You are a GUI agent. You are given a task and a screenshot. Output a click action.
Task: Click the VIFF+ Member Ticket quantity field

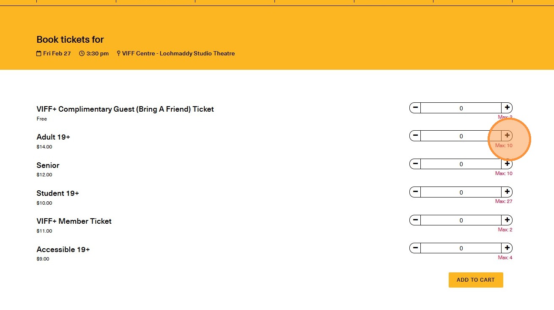461,220
